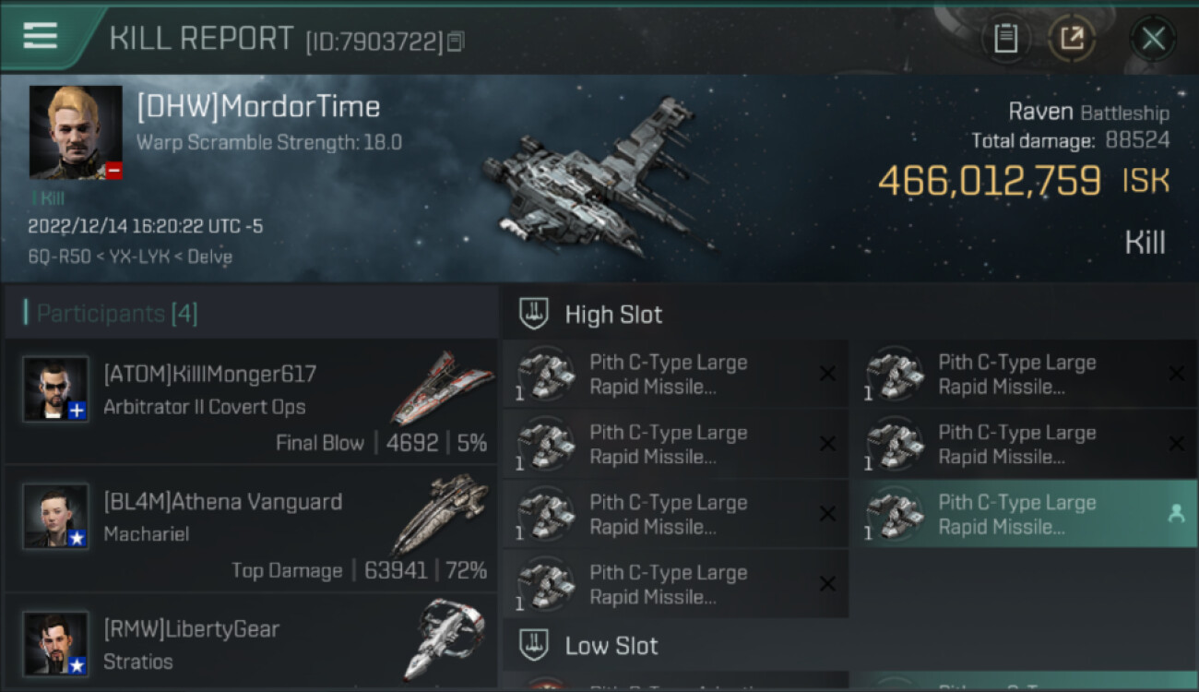Select the Low Slot section icon

[x=534, y=645]
